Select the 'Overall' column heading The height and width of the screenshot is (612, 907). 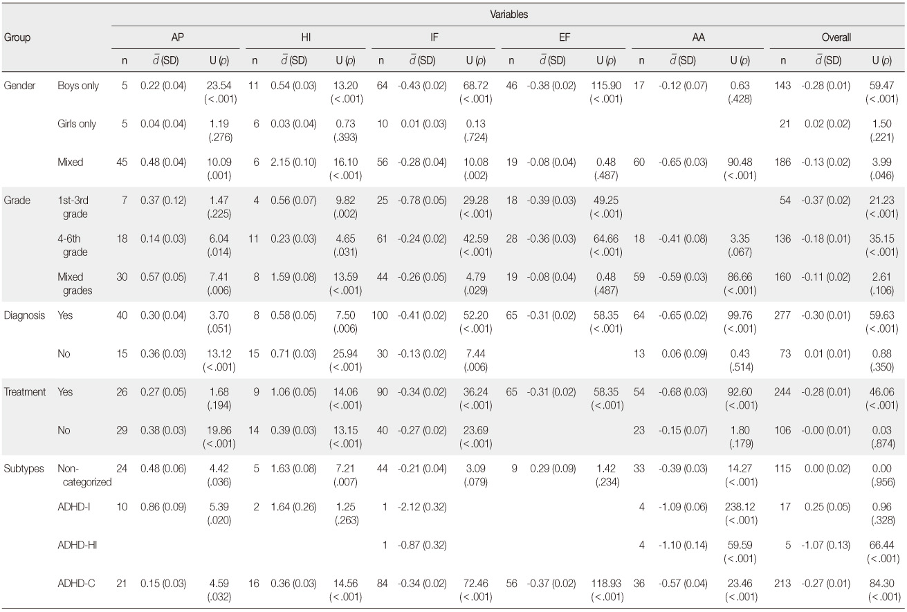tap(836, 39)
